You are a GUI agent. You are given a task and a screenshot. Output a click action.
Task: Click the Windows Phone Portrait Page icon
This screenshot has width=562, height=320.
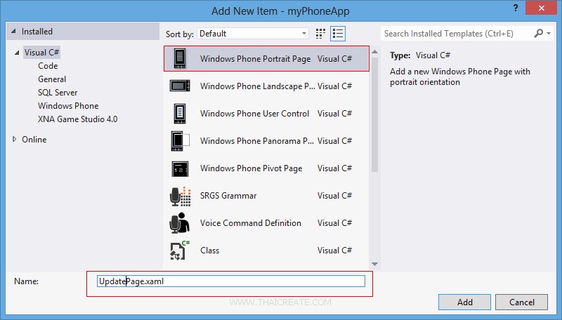180,59
